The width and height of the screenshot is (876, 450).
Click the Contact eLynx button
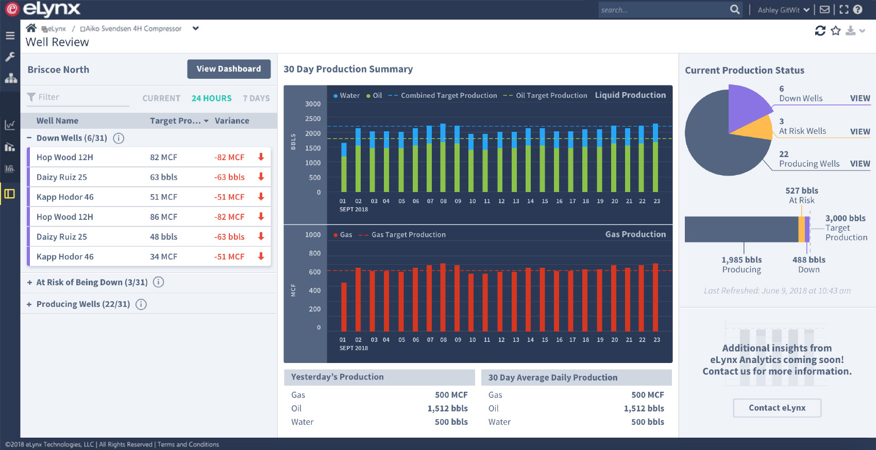pyautogui.click(x=777, y=408)
